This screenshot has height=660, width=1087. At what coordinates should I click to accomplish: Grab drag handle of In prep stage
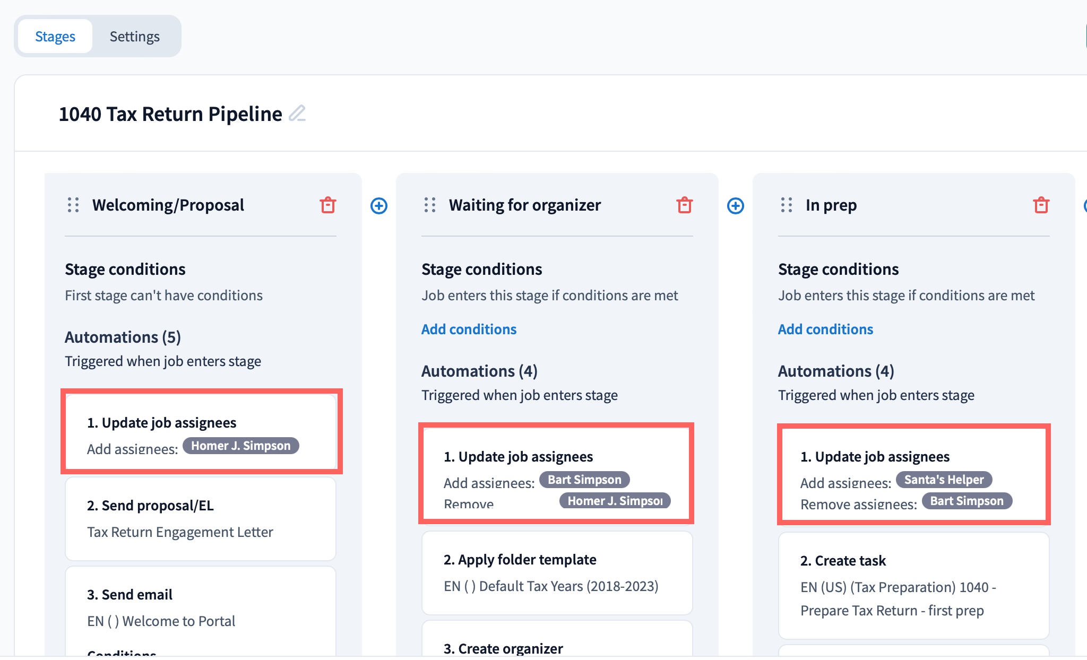coord(787,205)
